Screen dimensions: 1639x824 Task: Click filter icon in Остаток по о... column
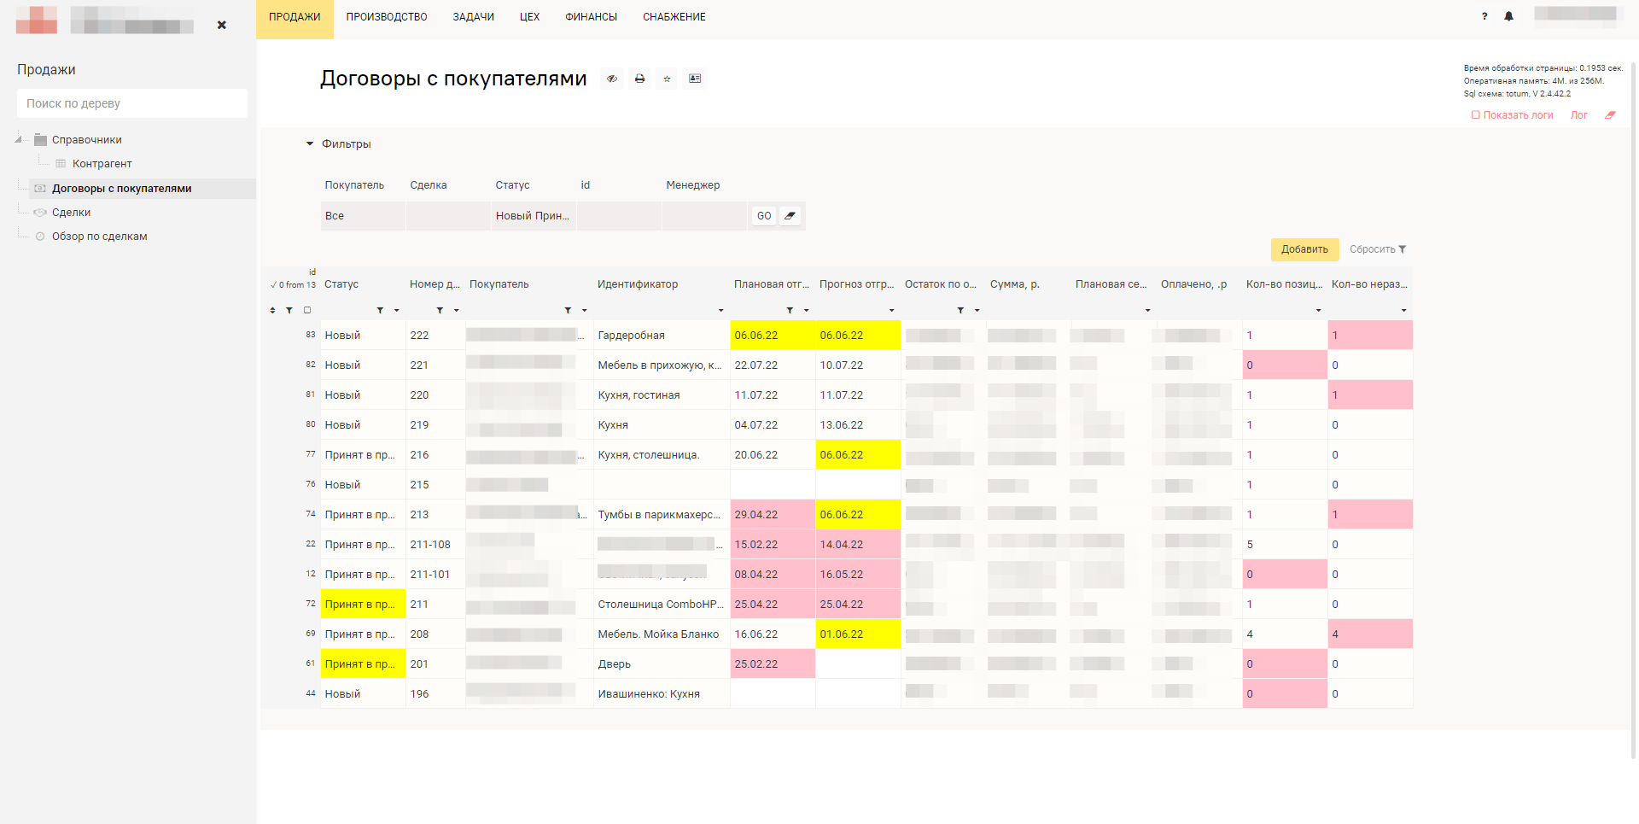point(960,310)
